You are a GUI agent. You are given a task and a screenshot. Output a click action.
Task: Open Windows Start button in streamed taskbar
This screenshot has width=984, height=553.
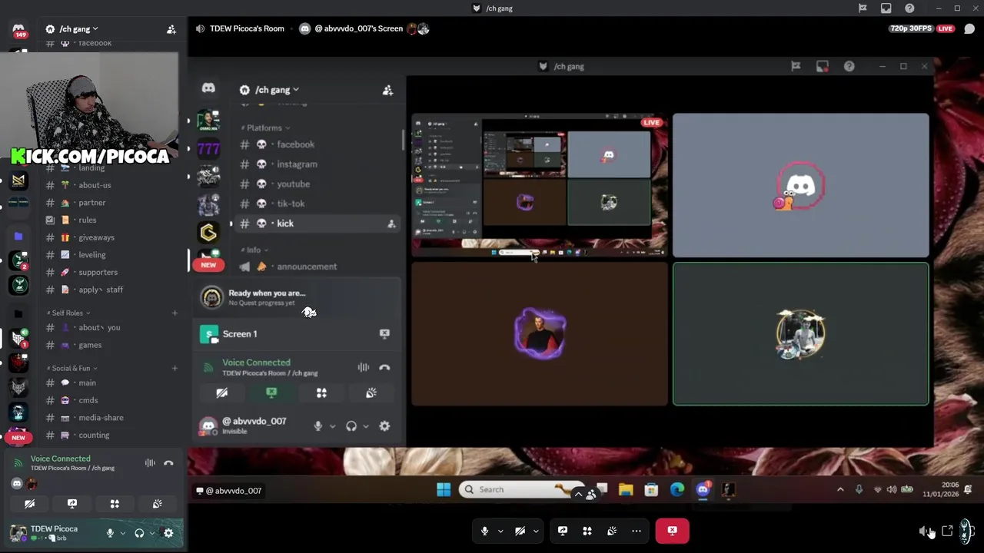coord(444,490)
